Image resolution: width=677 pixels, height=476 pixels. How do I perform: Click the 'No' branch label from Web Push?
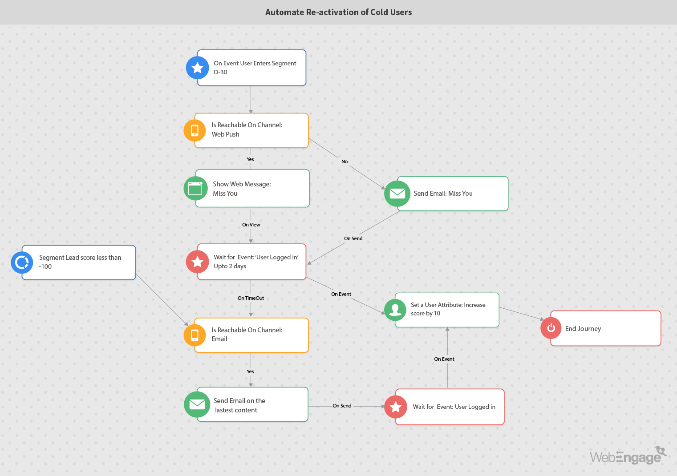coord(345,161)
